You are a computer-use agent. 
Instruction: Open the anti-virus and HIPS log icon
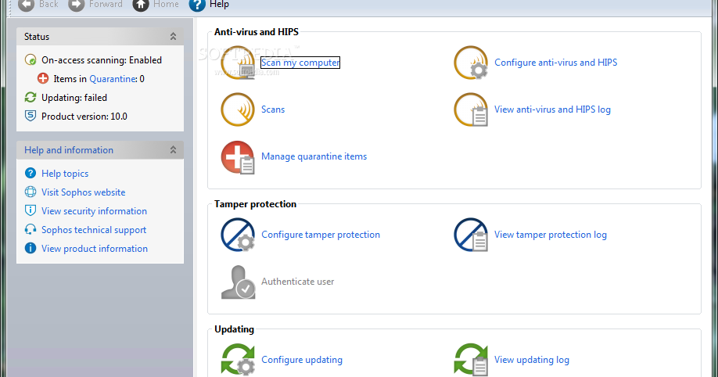point(471,110)
